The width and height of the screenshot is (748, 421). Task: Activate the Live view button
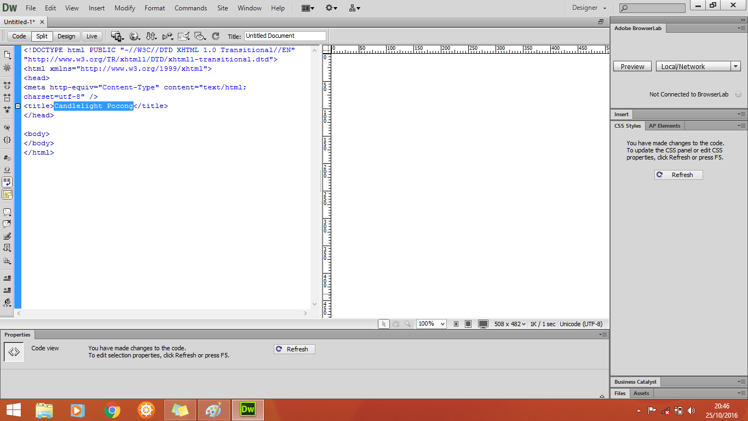tap(92, 36)
